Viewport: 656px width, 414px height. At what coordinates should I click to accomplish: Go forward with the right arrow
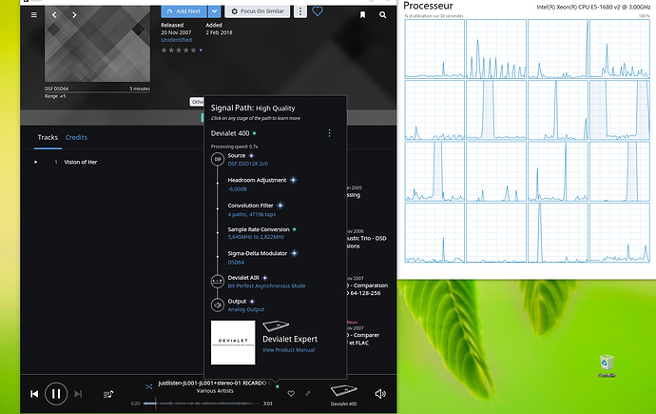point(74,14)
